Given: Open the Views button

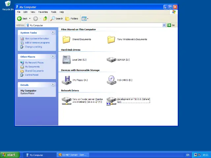Looking at the screenshot, I should tap(84, 19).
